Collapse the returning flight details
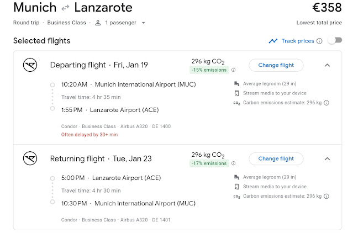Viewport: 353px width, 233px height. click(x=327, y=159)
